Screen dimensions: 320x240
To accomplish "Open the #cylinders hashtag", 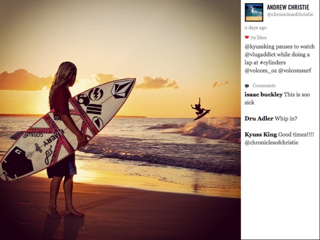I will coord(273,63).
